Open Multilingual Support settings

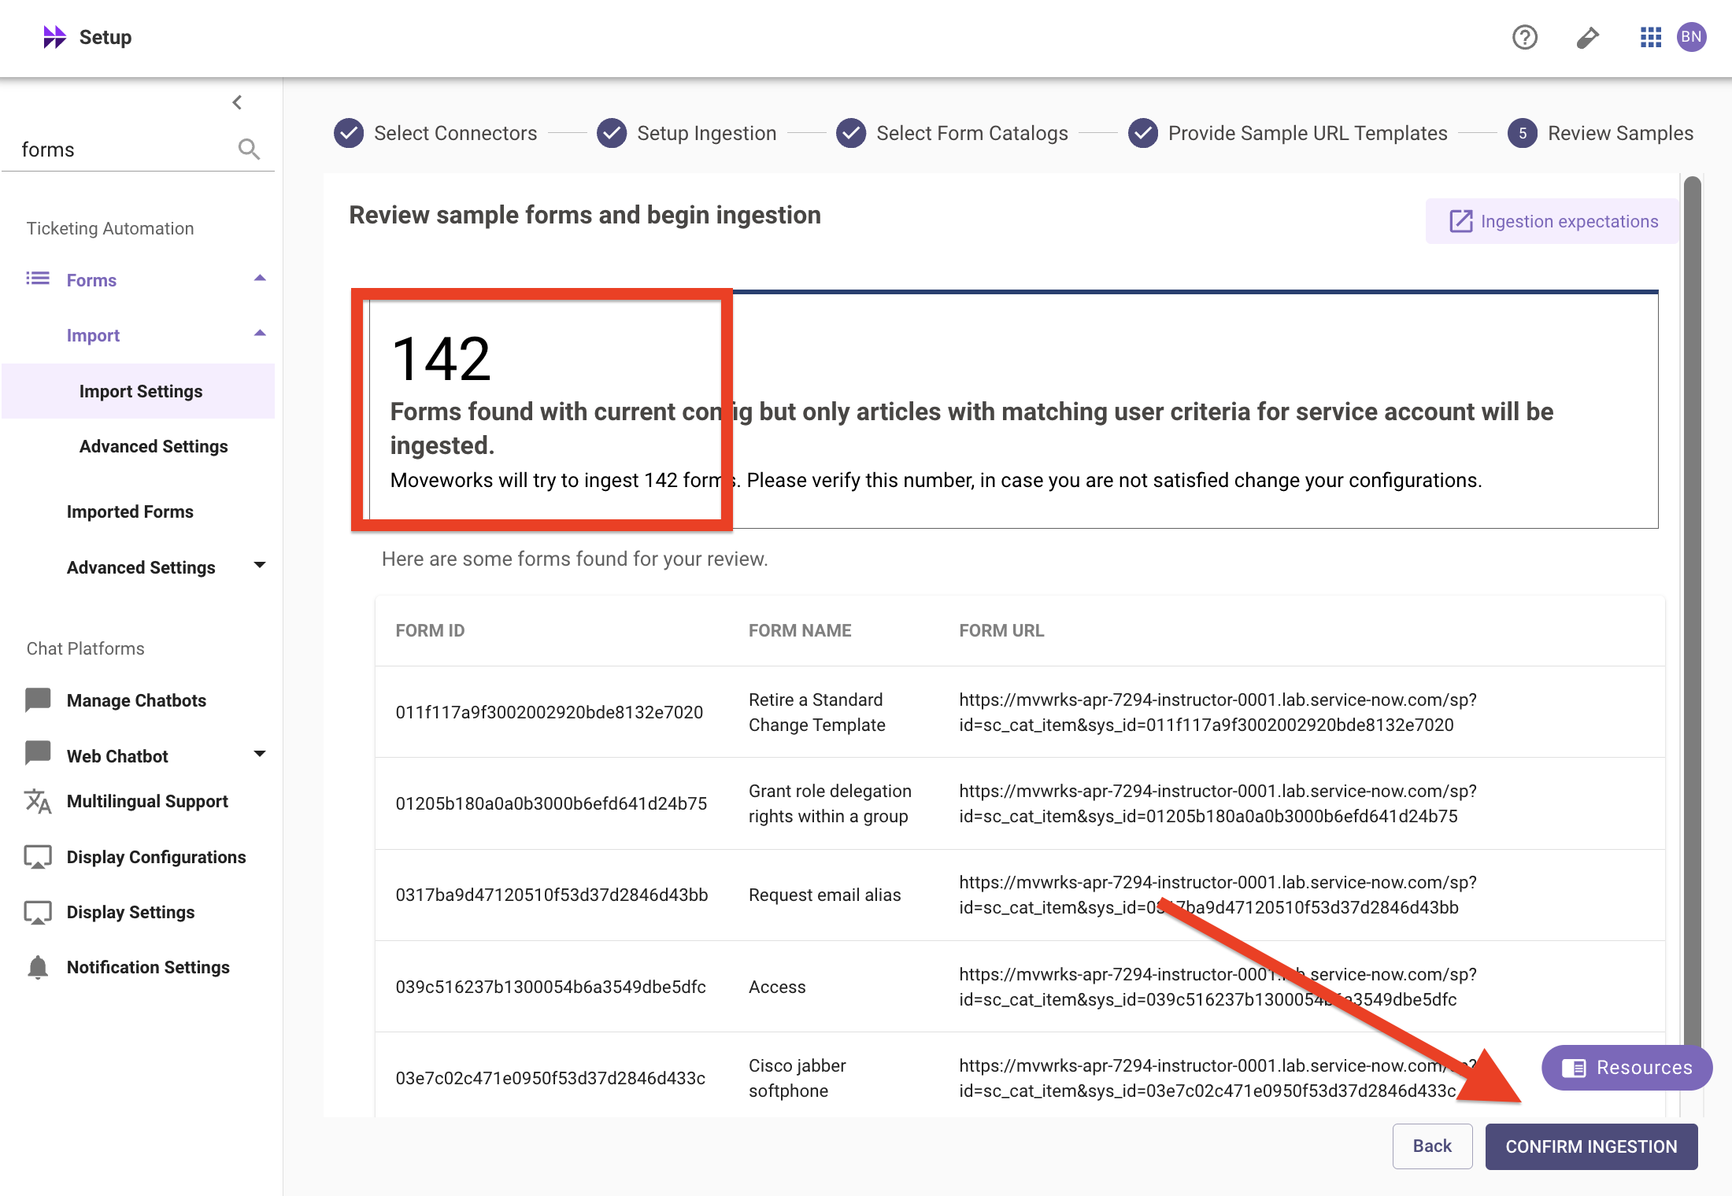pyautogui.click(x=147, y=801)
